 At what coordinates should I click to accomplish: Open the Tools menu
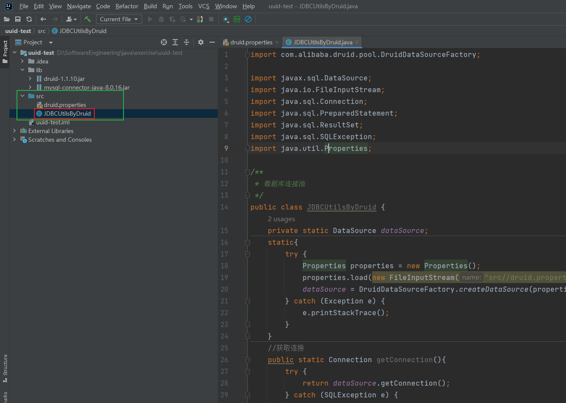tap(186, 6)
